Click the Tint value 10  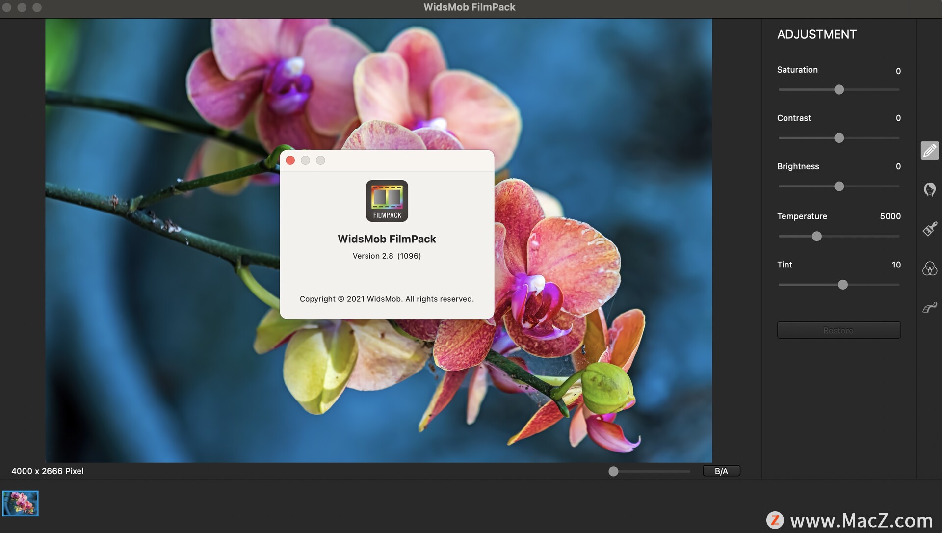tap(896, 265)
